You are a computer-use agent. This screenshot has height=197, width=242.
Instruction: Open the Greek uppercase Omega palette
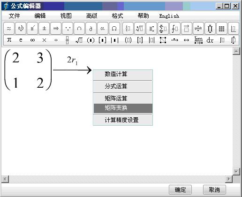[114, 29]
